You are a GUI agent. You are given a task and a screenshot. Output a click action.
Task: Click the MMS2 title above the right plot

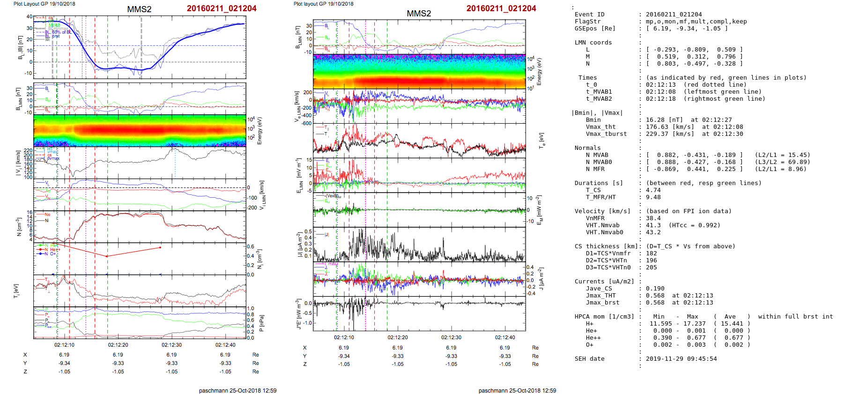click(x=419, y=14)
